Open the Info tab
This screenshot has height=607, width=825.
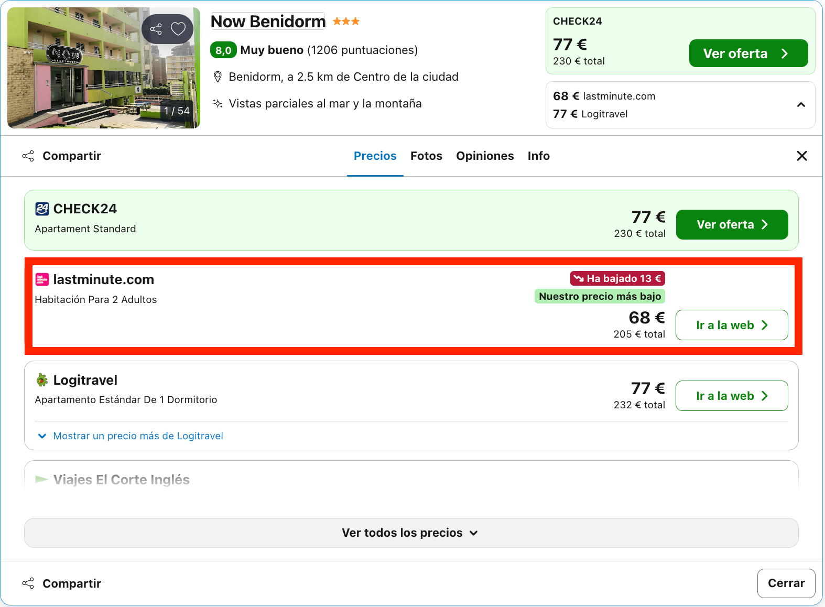[x=538, y=156]
